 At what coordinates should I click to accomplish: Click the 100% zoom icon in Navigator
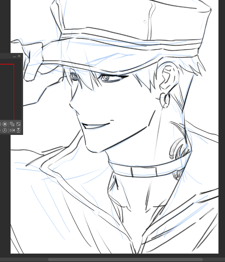click(5, 124)
